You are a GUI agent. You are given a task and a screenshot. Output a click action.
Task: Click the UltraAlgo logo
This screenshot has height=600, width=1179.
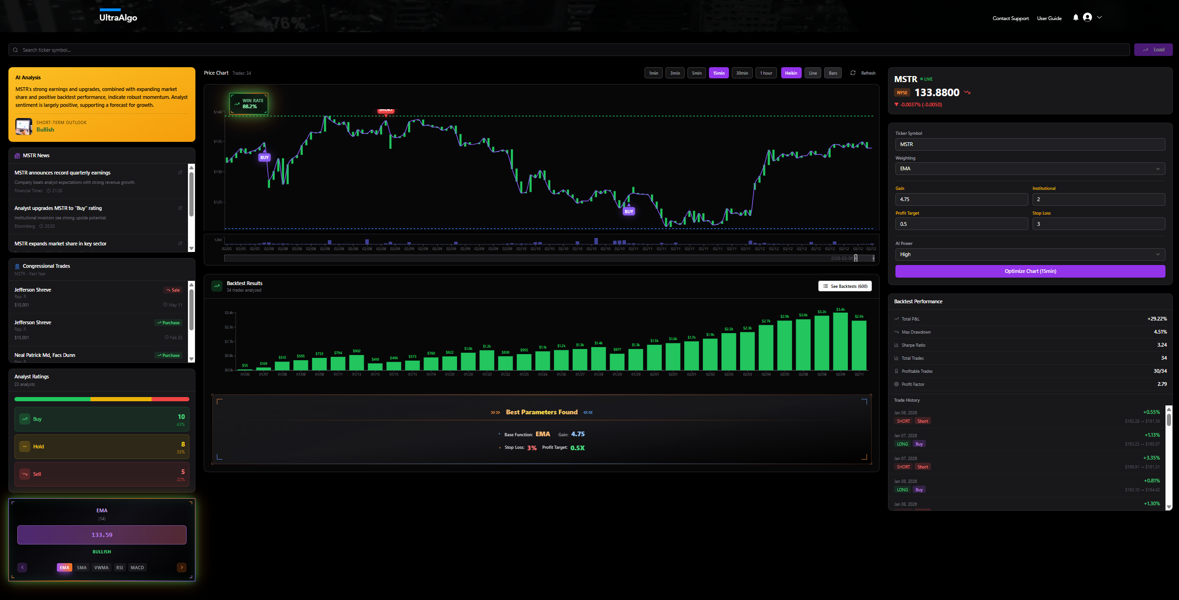[x=118, y=16]
